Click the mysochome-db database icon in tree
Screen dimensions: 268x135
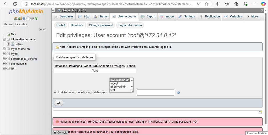(8, 49)
